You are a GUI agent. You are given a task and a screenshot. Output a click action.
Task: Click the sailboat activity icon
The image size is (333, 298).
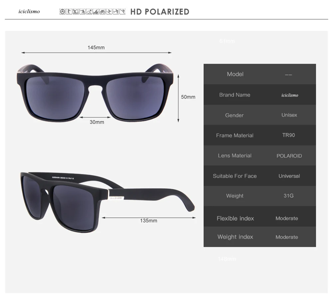click(x=96, y=11)
